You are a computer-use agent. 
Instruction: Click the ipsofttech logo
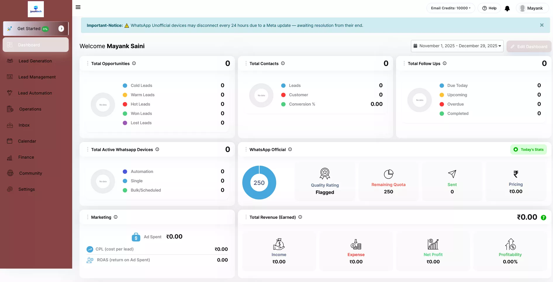pos(36,9)
